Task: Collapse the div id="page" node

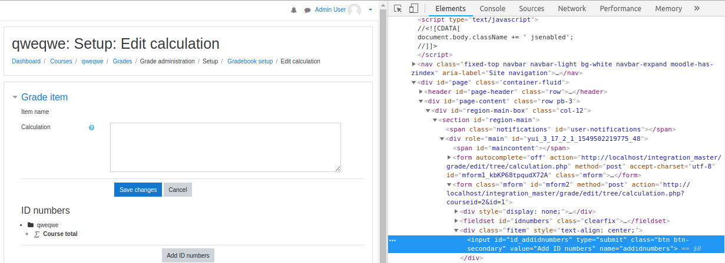Action: point(413,83)
